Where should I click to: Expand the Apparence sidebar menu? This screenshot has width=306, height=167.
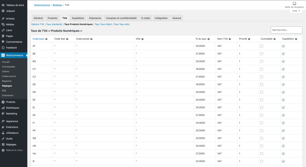tap(12, 121)
